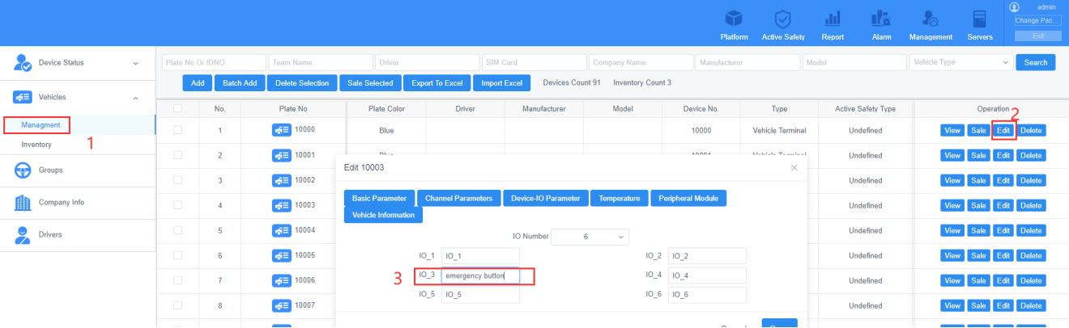This screenshot has width=1069, height=328.
Task: Open the Platform cube icon
Action: (734, 19)
